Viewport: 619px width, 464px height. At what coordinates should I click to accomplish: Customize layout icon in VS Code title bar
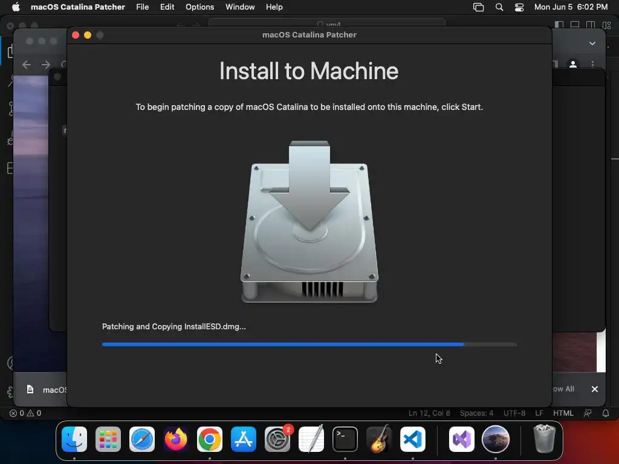pyautogui.click(x=607, y=25)
